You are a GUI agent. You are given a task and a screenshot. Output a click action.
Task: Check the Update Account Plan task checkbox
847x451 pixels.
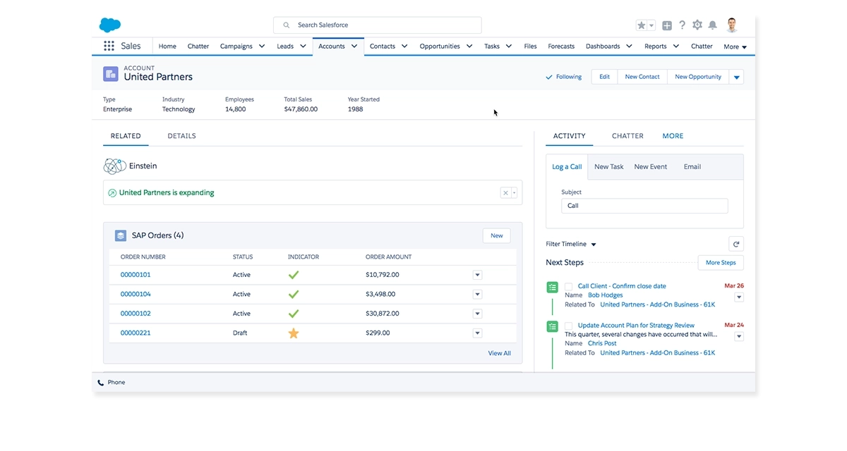(x=568, y=326)
